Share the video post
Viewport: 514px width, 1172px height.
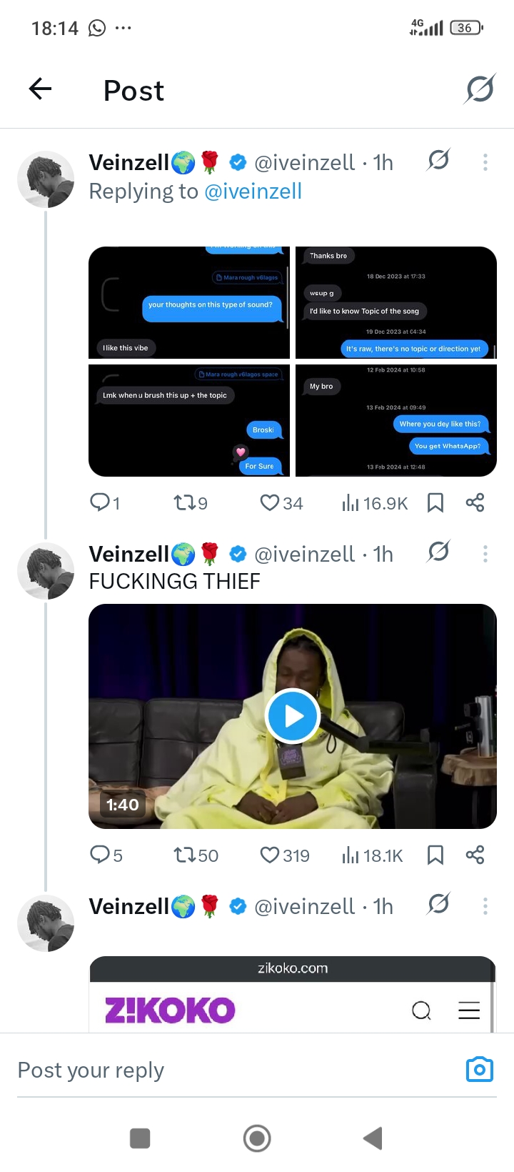tap(475, 855)
